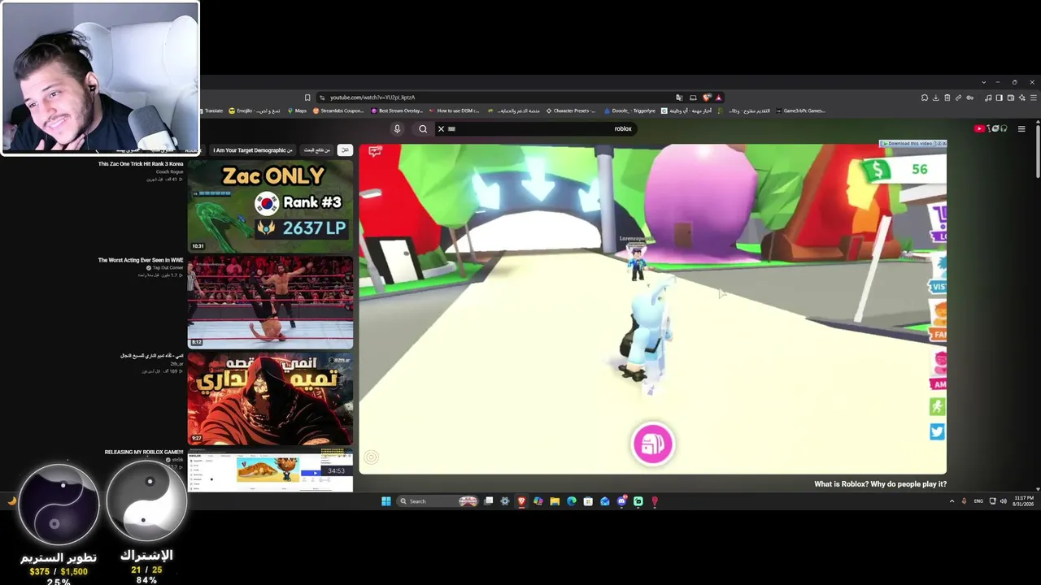Open Discord on the taskbar
This screenshot has width=1041, height=585.
622,501
